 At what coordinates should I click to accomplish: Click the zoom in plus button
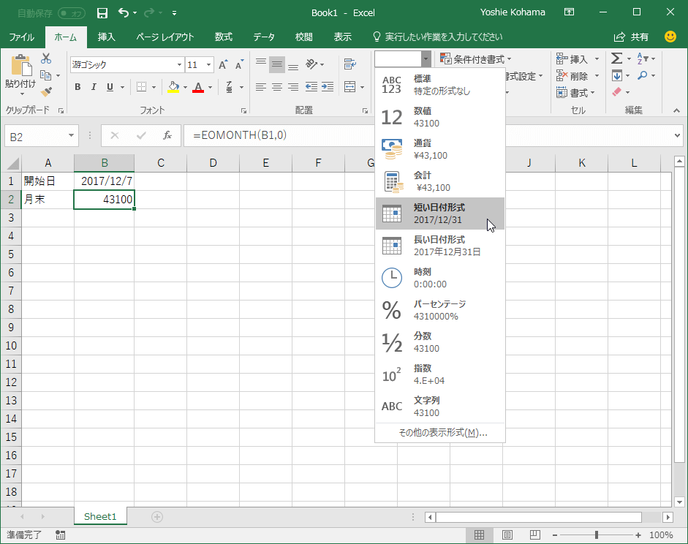pyautogui.click(x=638, y=535)
